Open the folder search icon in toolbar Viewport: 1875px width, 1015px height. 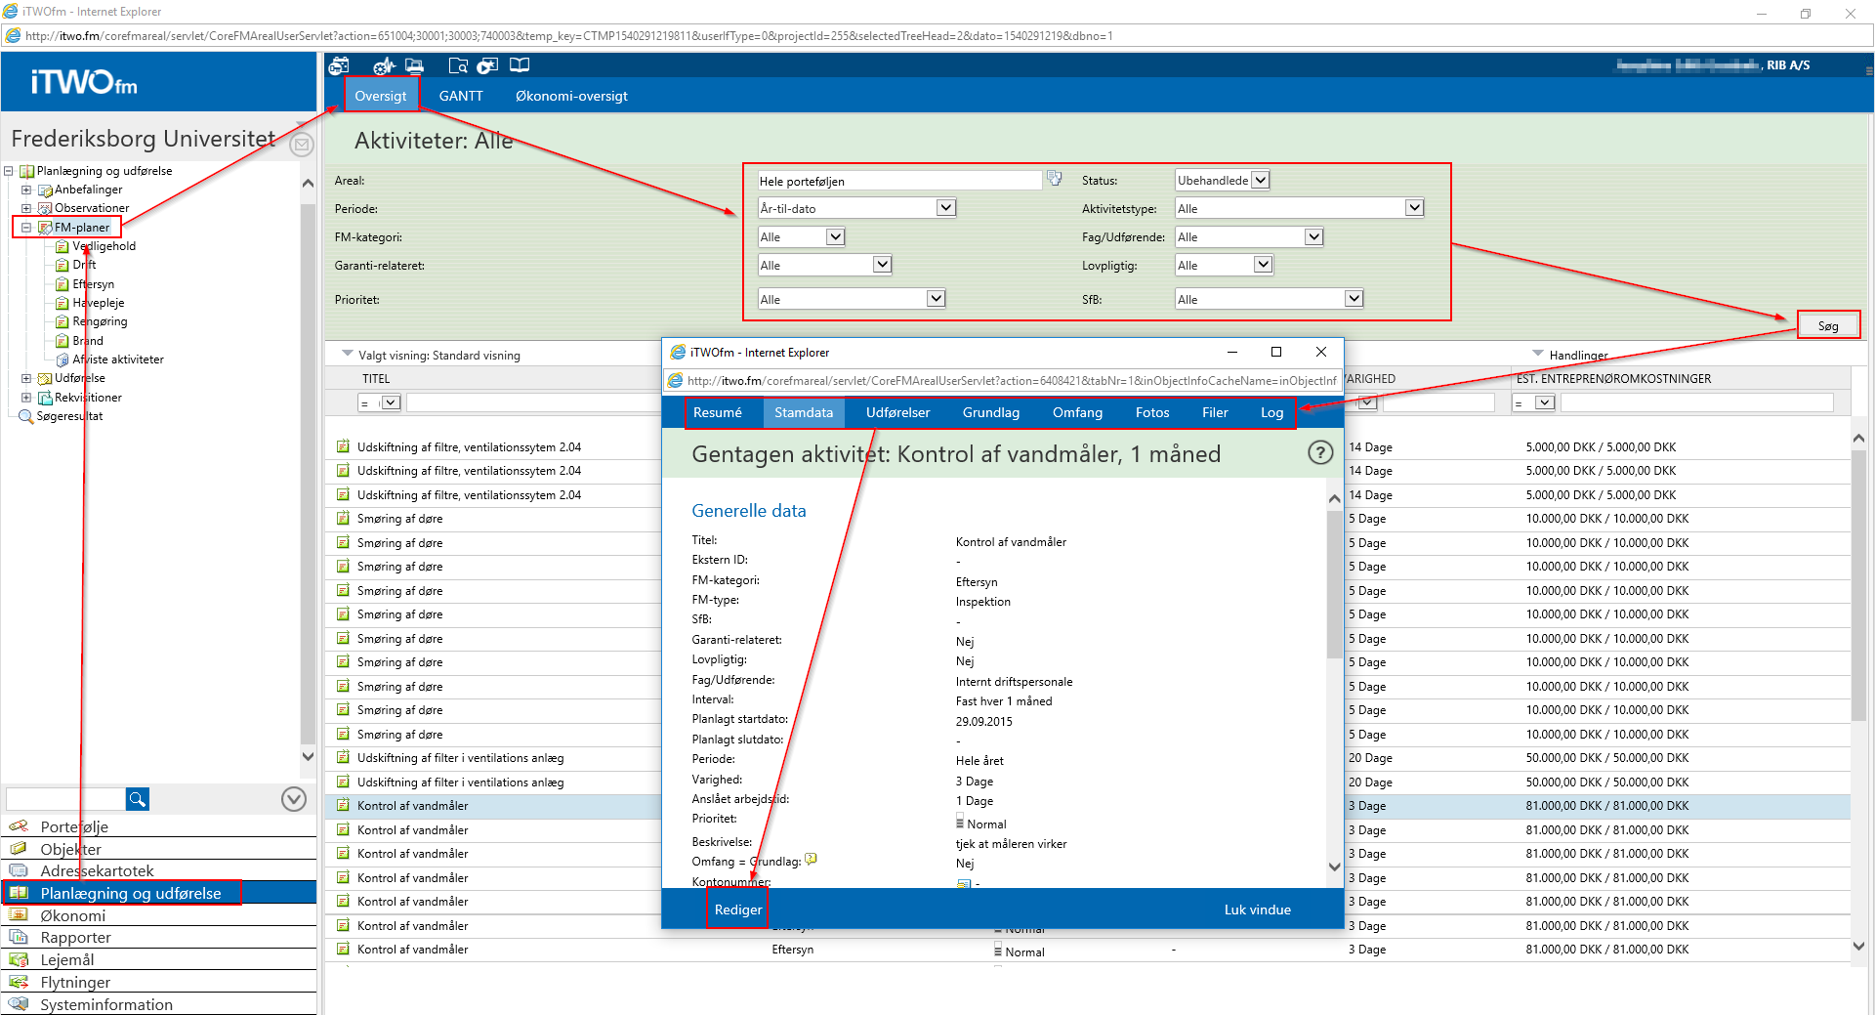457,65
